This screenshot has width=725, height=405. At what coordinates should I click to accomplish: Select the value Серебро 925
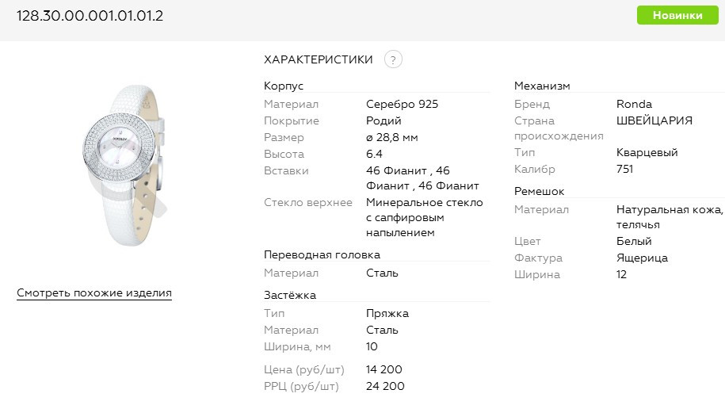[402, 104]
